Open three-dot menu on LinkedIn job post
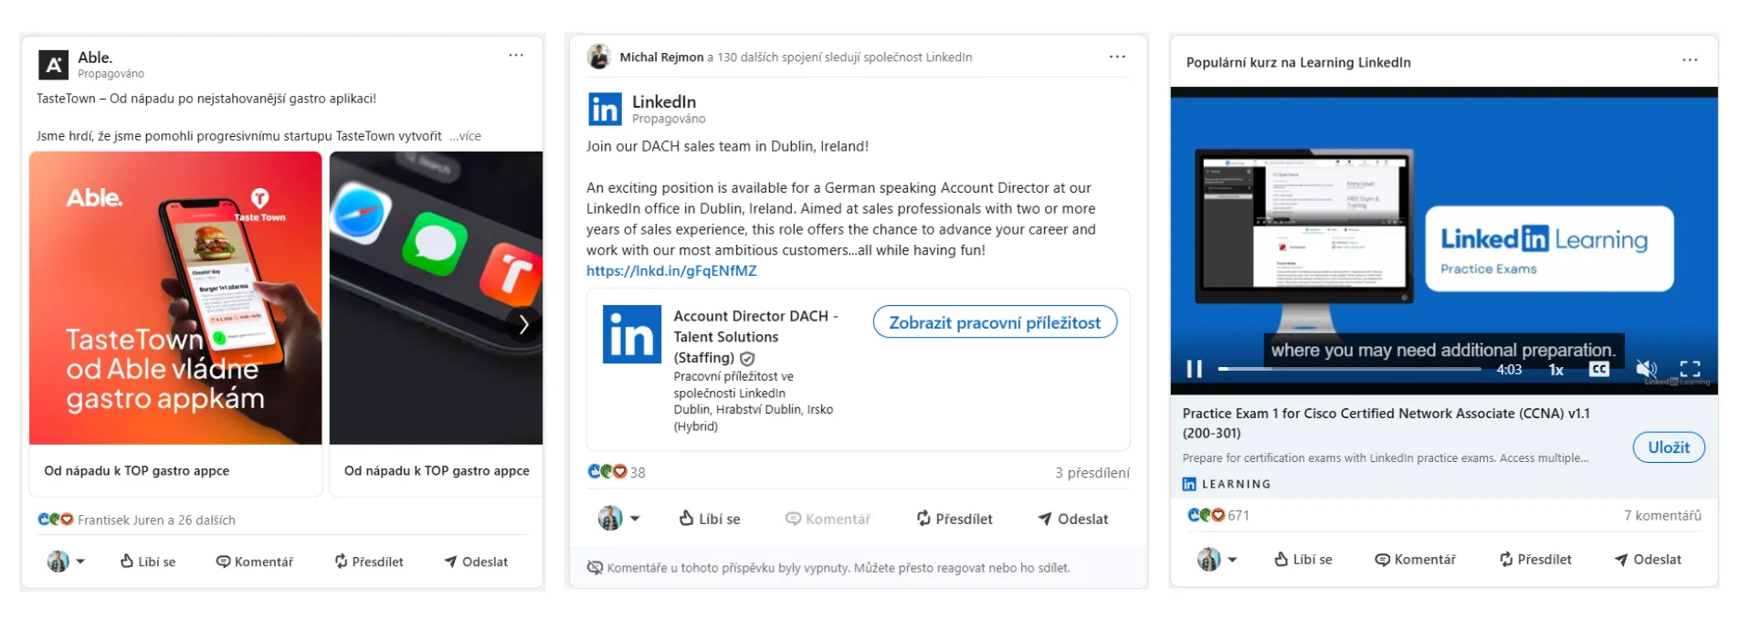The image size is (1751, 620). tap(1117, 57)
